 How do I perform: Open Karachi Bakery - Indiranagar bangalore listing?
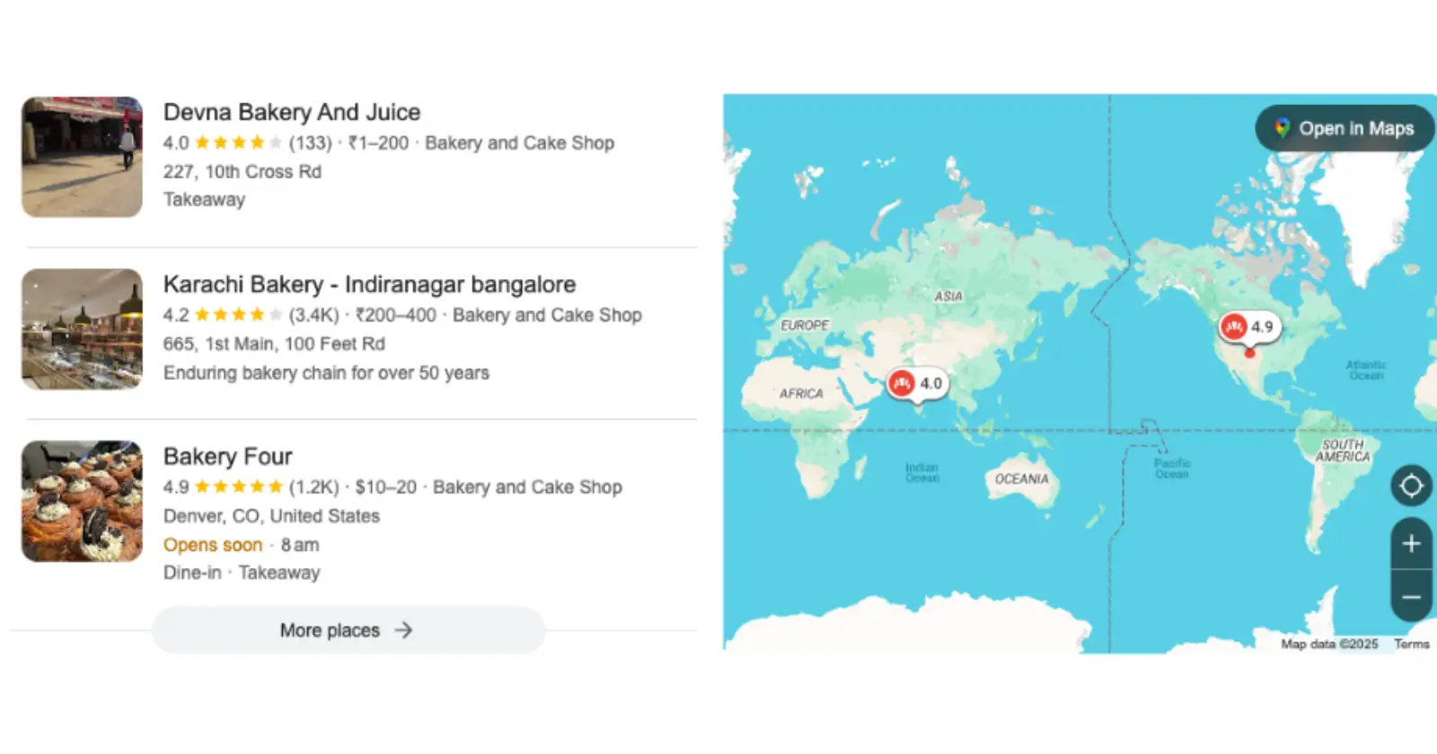point(369,285)
